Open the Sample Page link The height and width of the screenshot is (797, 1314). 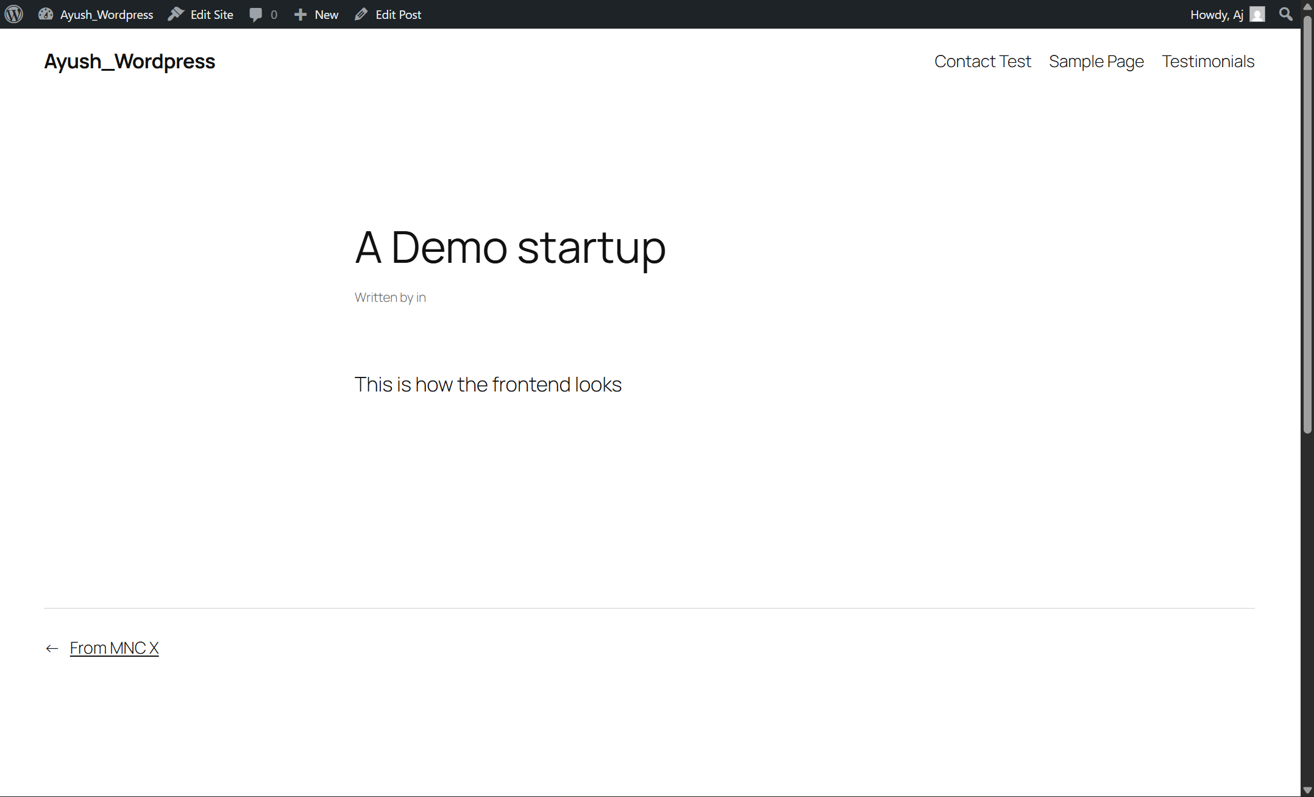1096,62
